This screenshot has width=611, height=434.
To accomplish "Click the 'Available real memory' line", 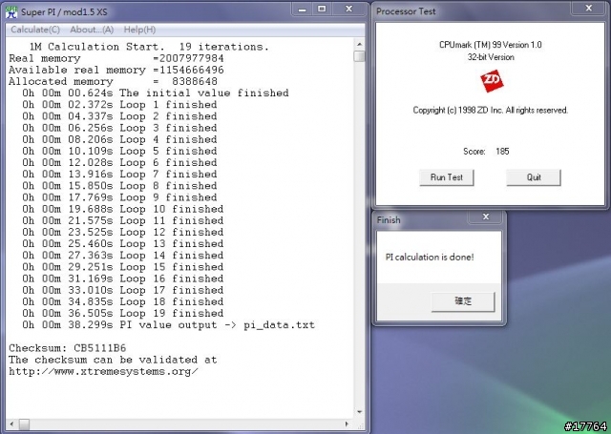I will pos(116,70).
